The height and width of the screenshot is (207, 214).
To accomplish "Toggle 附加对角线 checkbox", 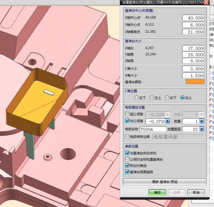I will coord(127,166).
